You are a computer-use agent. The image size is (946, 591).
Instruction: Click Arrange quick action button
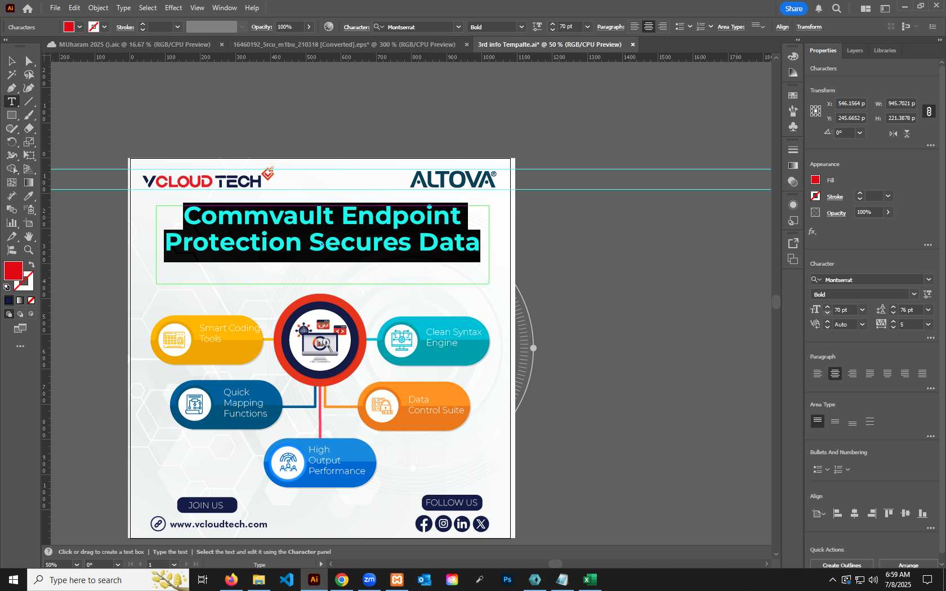pos(908,565)
